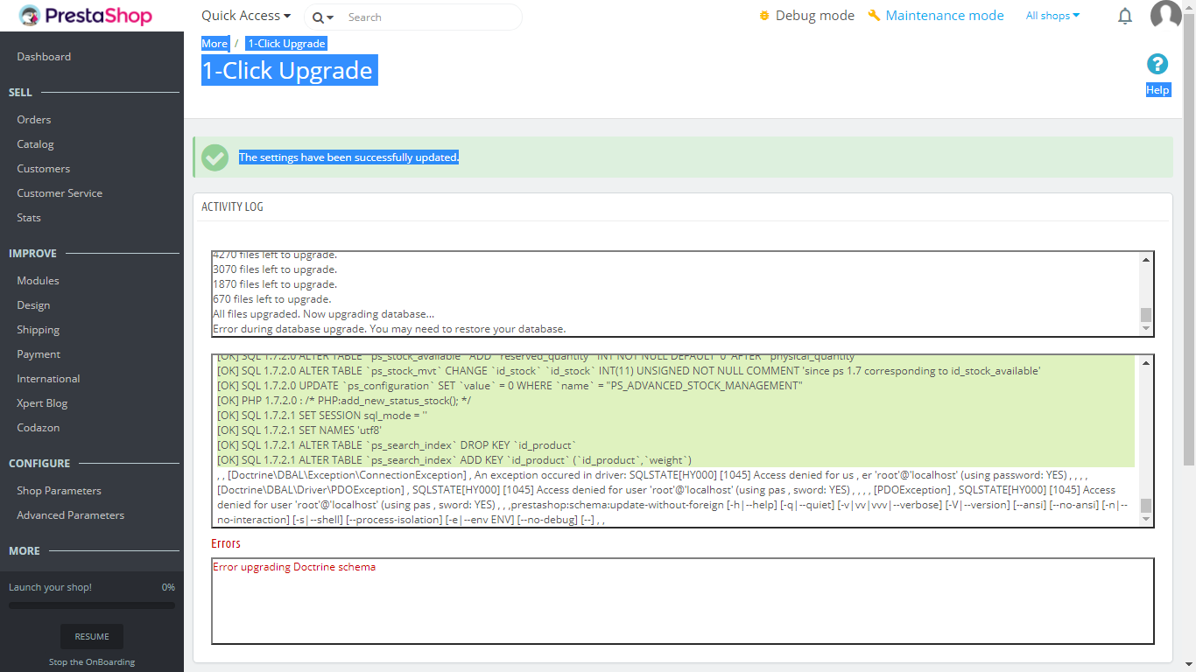Open the user profile avatar
This screenshot has height=672, width=1196.
(1166, 16)
